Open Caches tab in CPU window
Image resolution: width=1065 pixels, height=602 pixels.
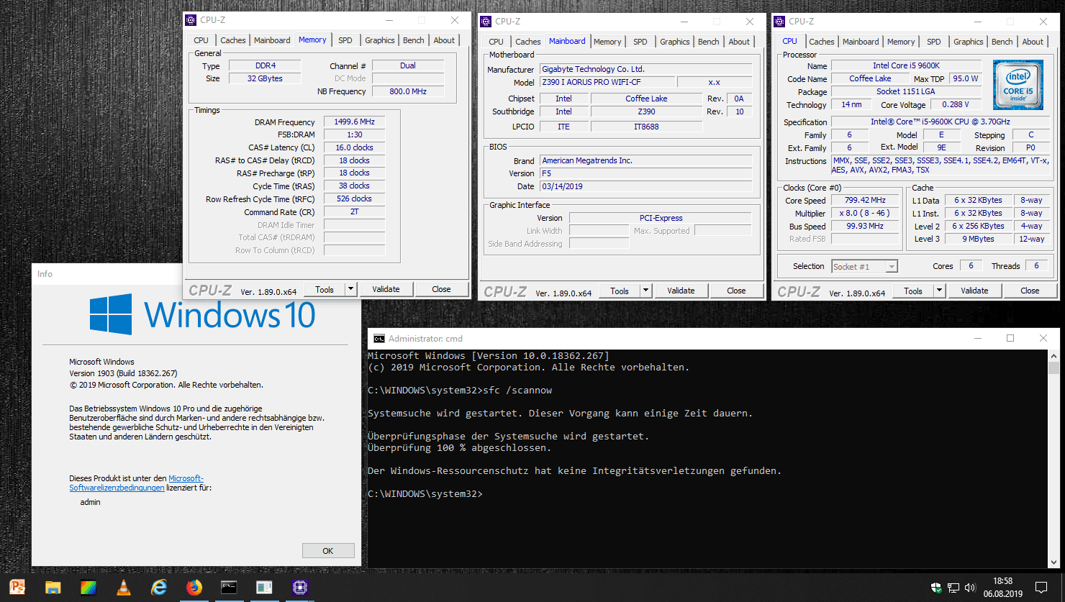822,42
